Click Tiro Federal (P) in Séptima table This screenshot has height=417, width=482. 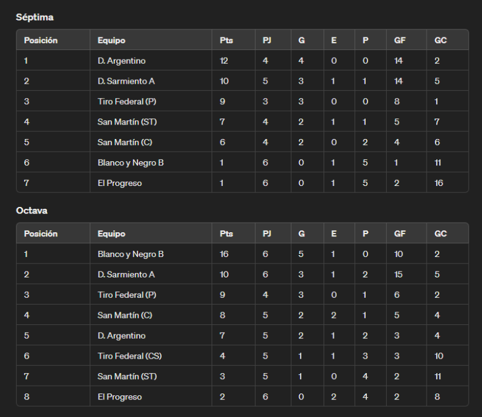127,101
